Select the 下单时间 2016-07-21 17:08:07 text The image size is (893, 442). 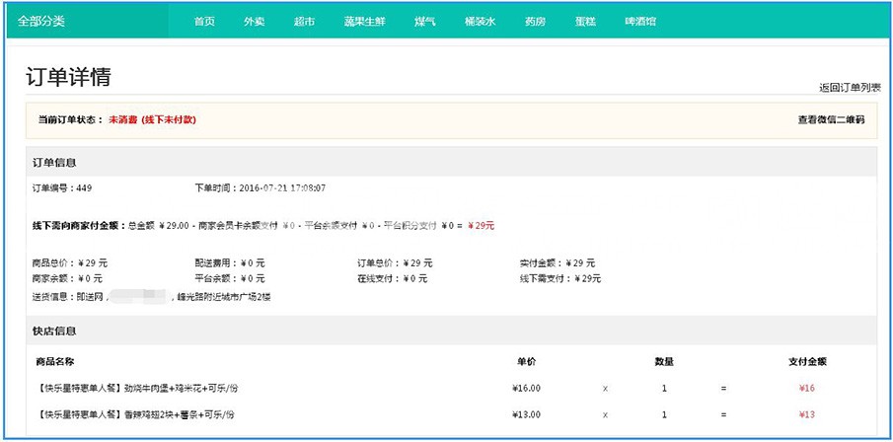[x=260, y=188]
